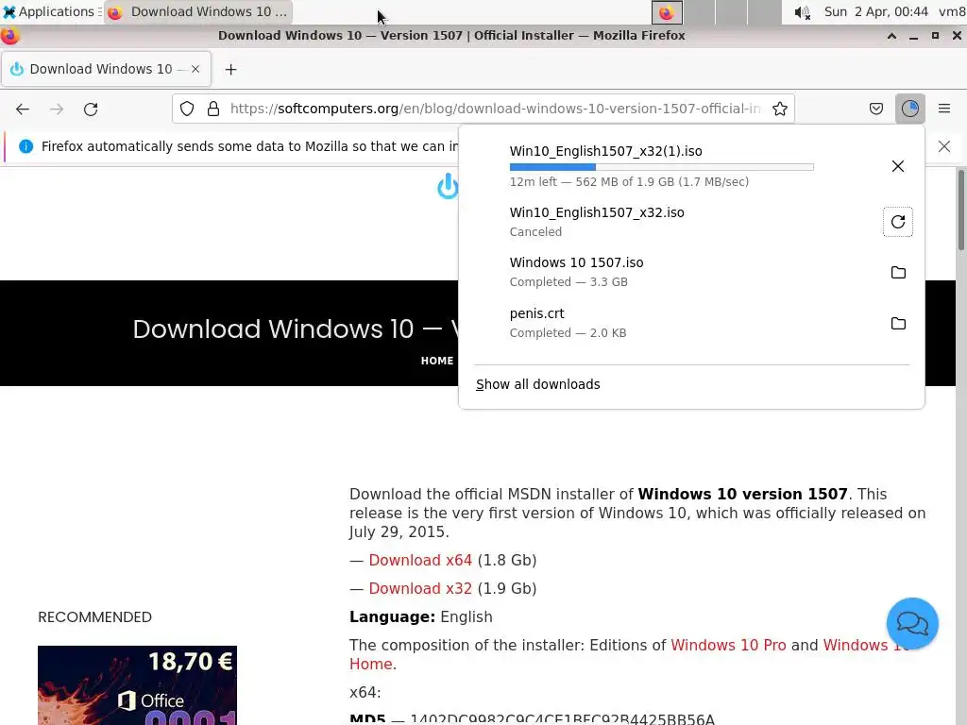
Task: Click the page vertical scrollbar
Action: 960,210
